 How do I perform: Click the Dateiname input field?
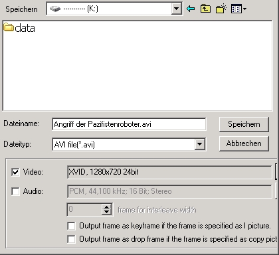[x=129, y=124]
